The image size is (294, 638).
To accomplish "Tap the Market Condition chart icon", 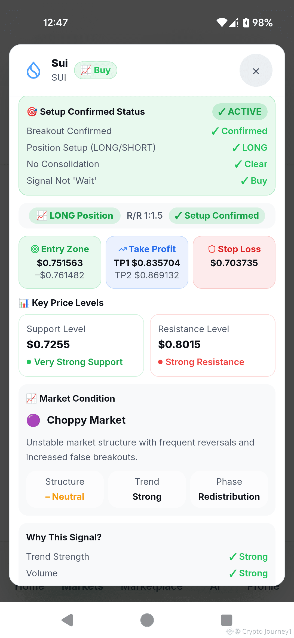I will point(32,399).
